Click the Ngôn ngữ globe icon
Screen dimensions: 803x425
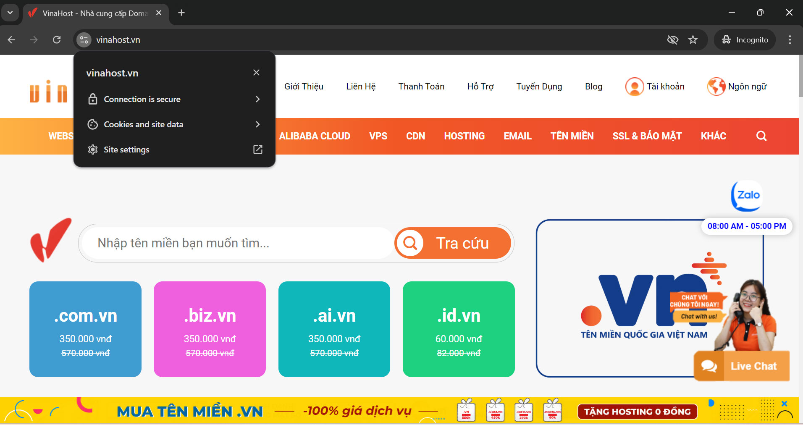click(x=716, y=87)
